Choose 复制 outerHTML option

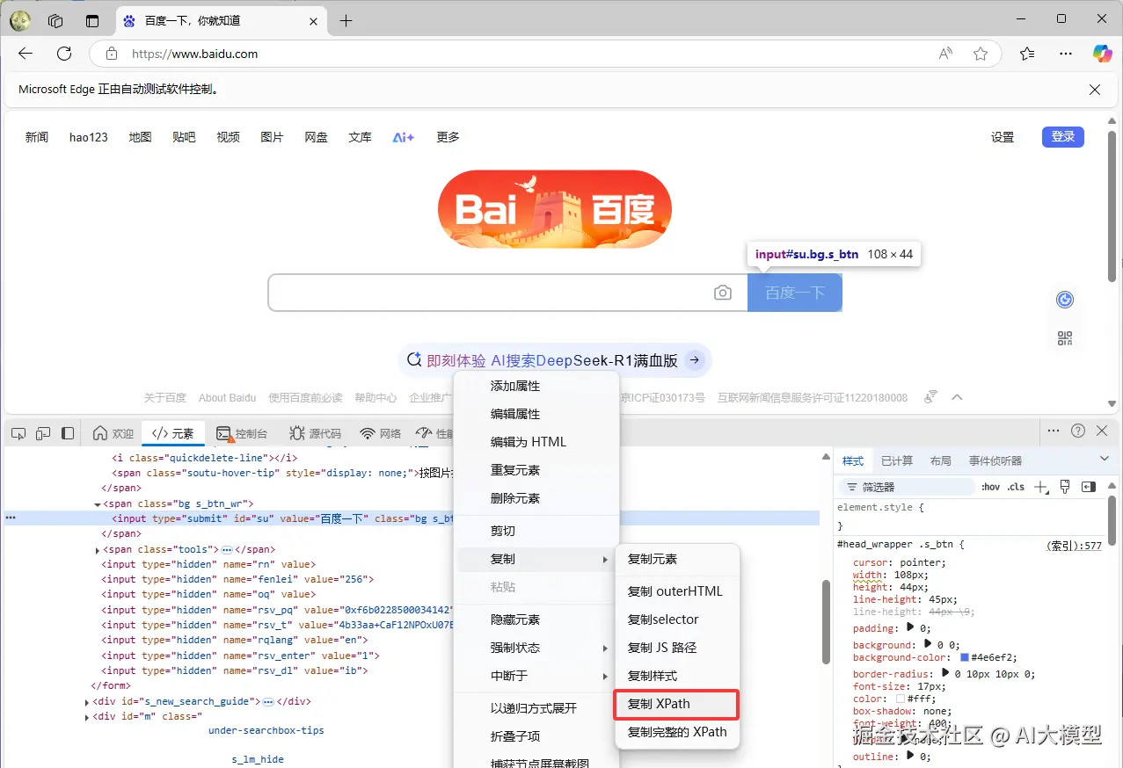[677, 591]
